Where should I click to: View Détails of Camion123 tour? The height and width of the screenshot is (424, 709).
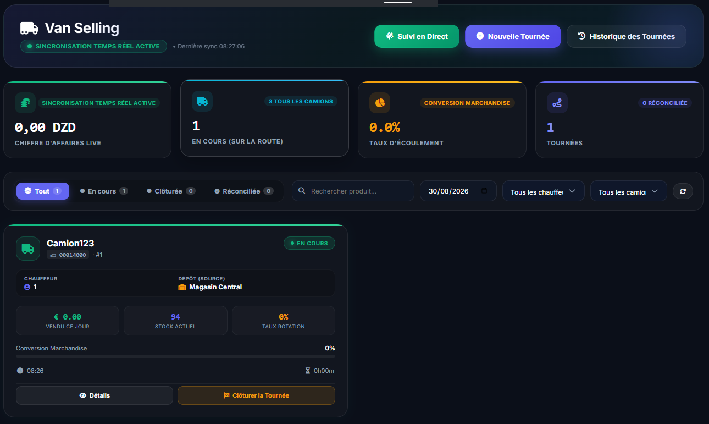point(95,395)
